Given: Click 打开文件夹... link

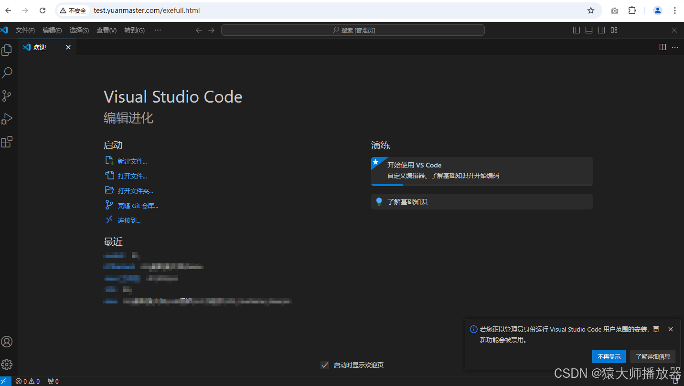Looking at the screenshot, I should pos(136,191).
